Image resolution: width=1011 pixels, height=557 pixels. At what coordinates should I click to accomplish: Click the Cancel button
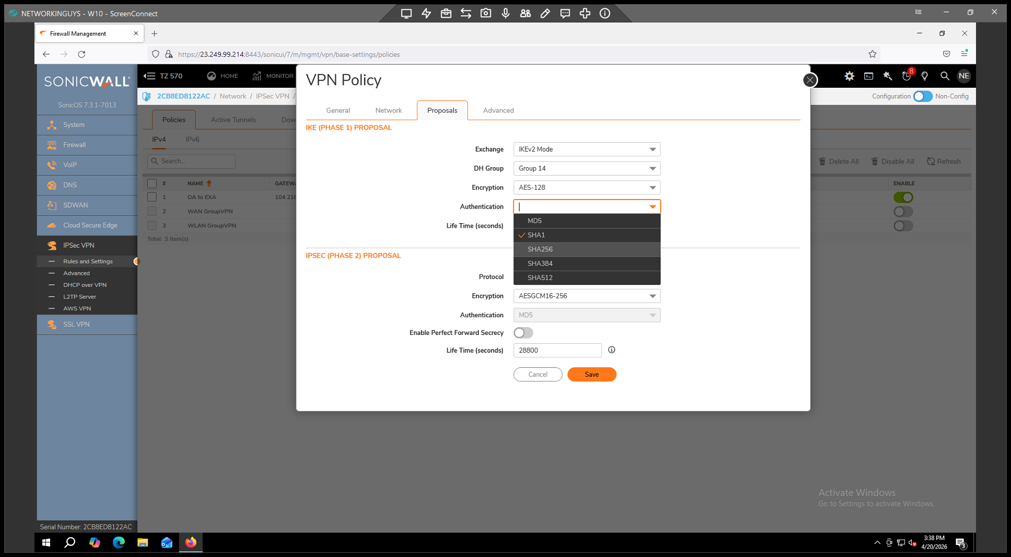[x=537, y=375]
